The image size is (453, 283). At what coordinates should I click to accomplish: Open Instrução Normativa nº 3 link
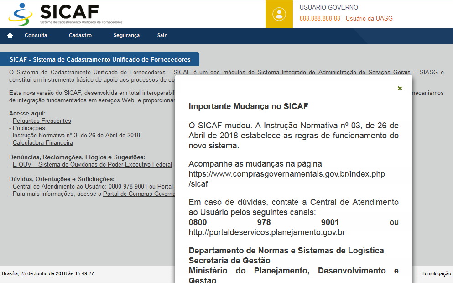click(76, 135)
